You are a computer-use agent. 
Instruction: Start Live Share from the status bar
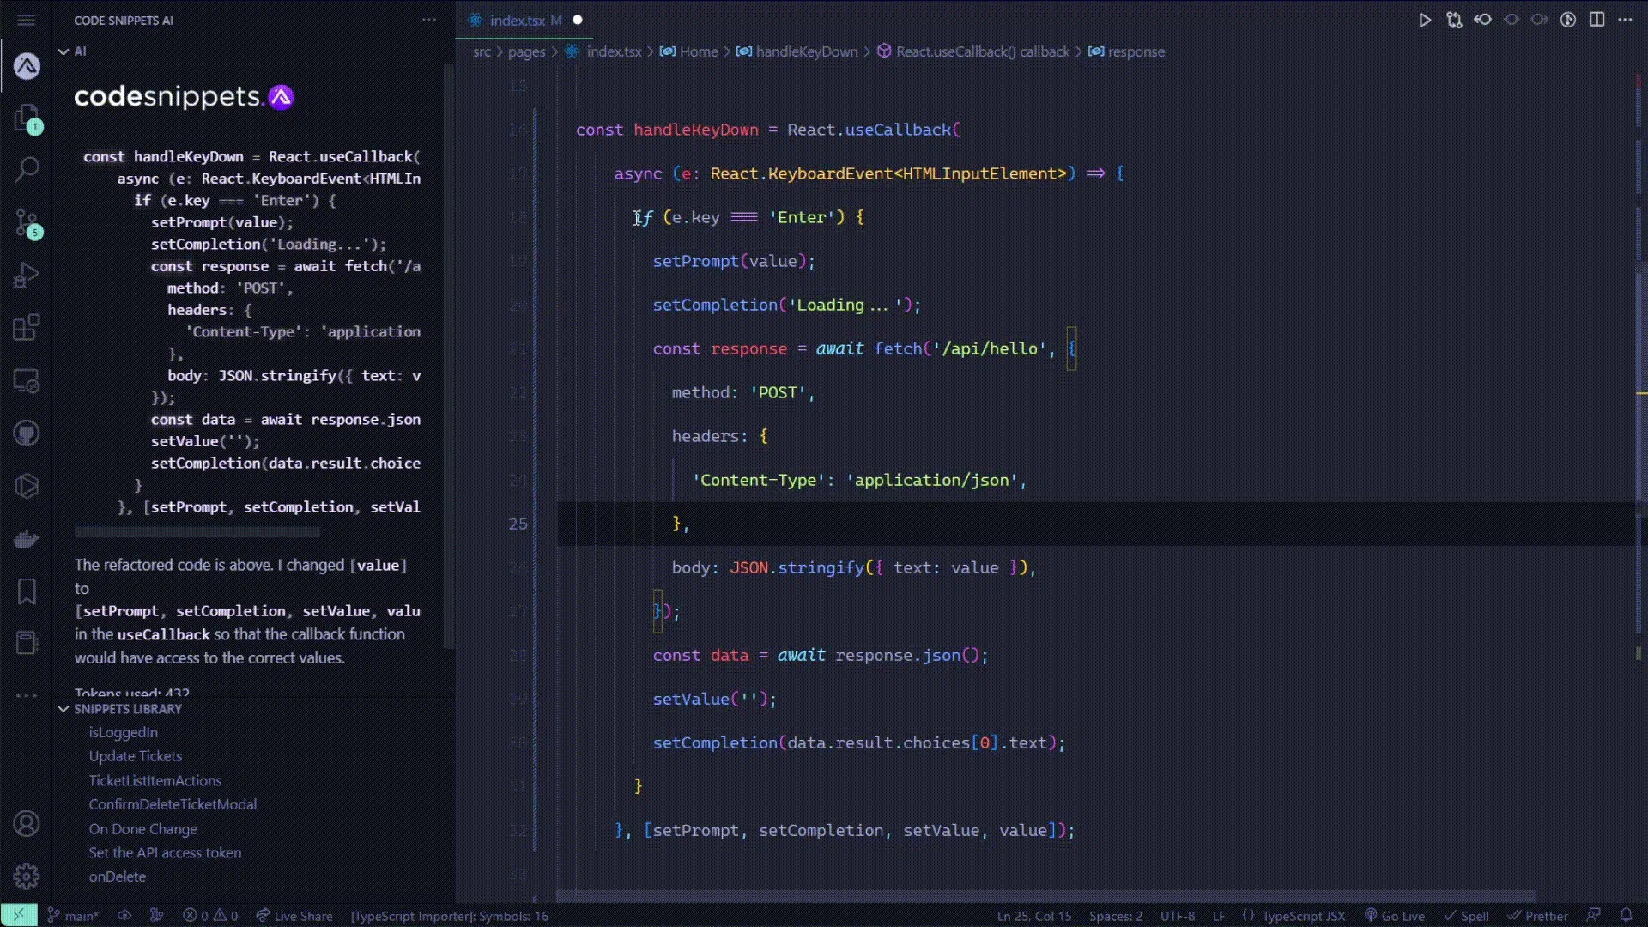pos(294,916)
